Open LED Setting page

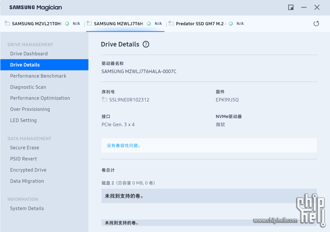[x=23, y=120]
